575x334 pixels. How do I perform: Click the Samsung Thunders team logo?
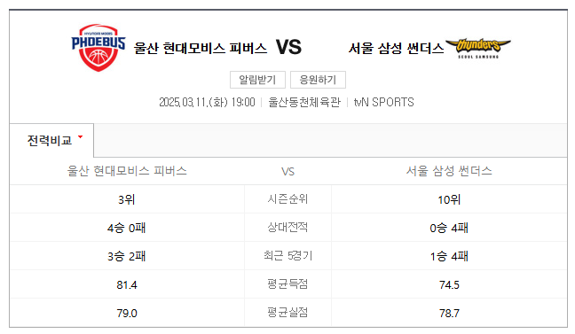[477, 49]
